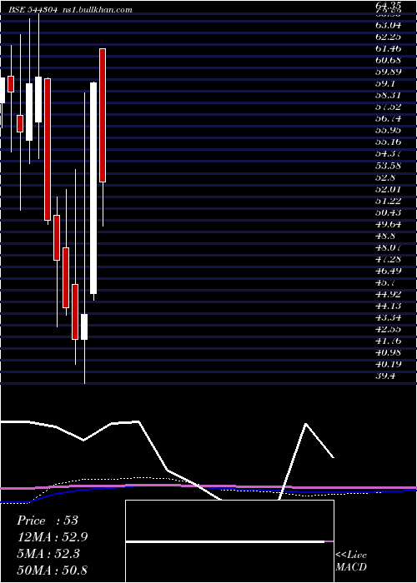The height and width of the screenshot is (583, 417).
Task: Select the tall white candlestick body
Action: tap(93, 188)
